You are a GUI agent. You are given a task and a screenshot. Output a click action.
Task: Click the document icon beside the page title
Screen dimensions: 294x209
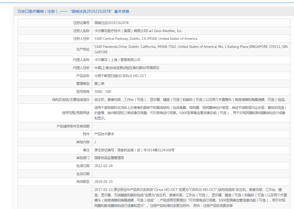(x=19, y=11)
